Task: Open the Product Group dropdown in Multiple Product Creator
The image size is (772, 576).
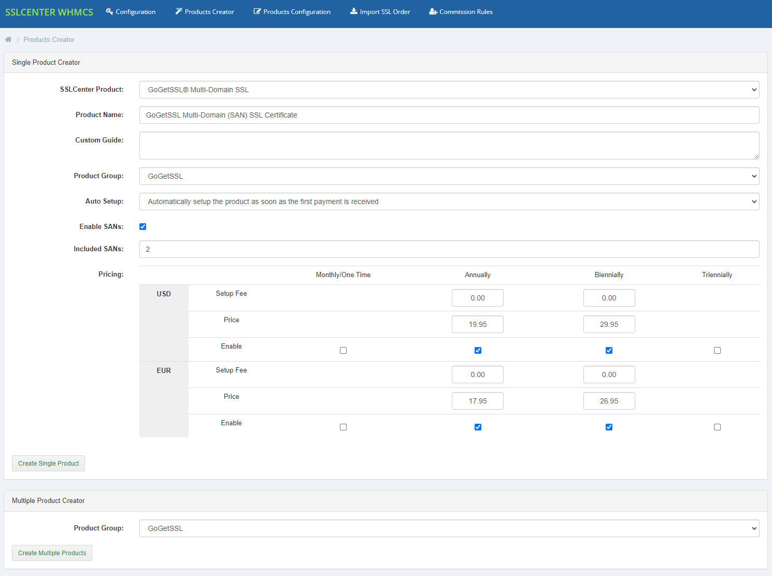Action: pos(449,528)
